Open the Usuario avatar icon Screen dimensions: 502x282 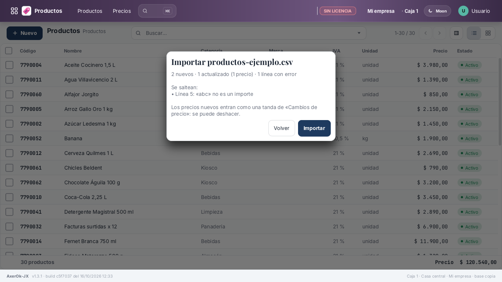pyautogui.click(x=463, y=11)
